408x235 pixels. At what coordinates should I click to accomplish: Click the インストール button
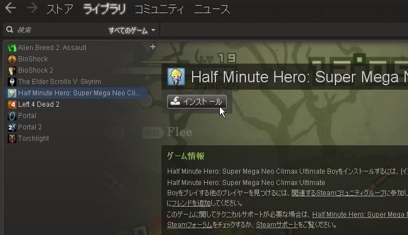pos(197,102)
